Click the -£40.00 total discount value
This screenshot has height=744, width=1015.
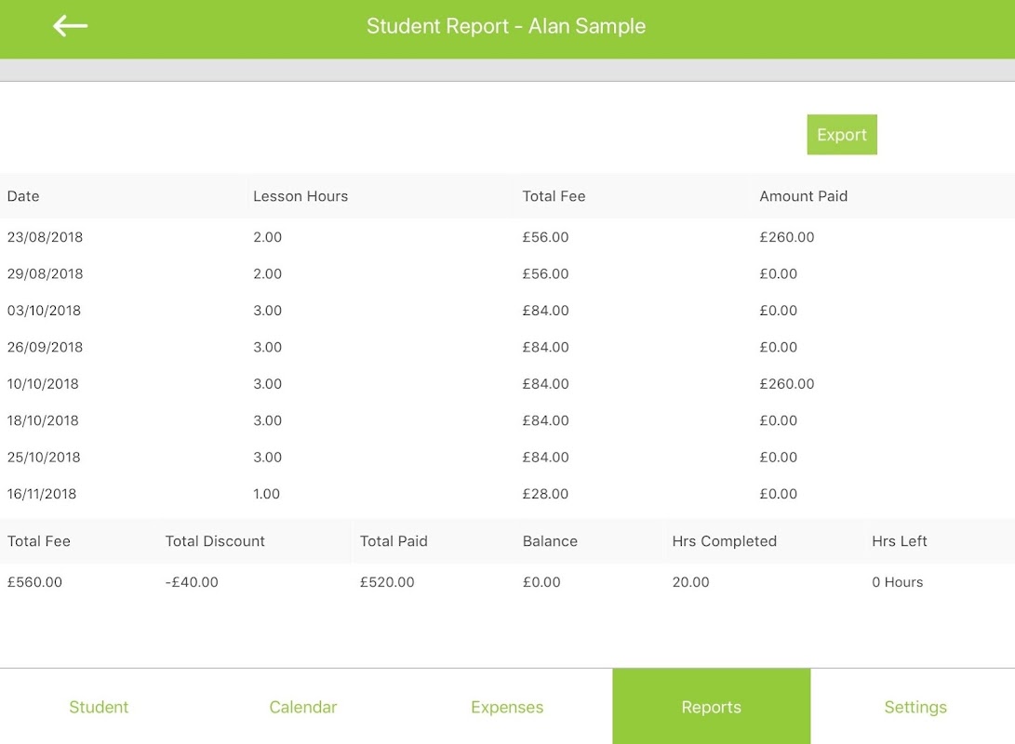tap(192, 582)
